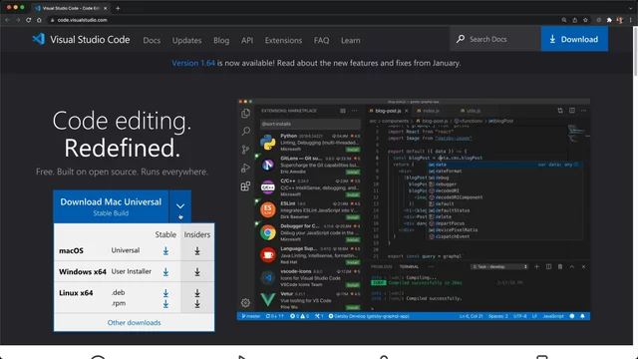This screenshot has width=638, height=359.
Task: Click the 'Insiders' column header text
Action: (197, 235)
